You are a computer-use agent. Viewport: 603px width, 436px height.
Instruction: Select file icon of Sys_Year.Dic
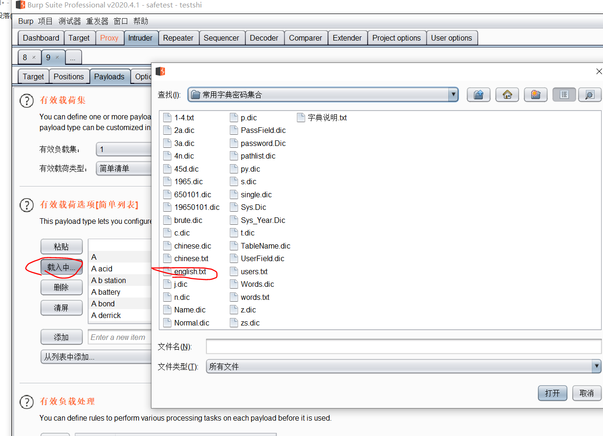[234, 220]
